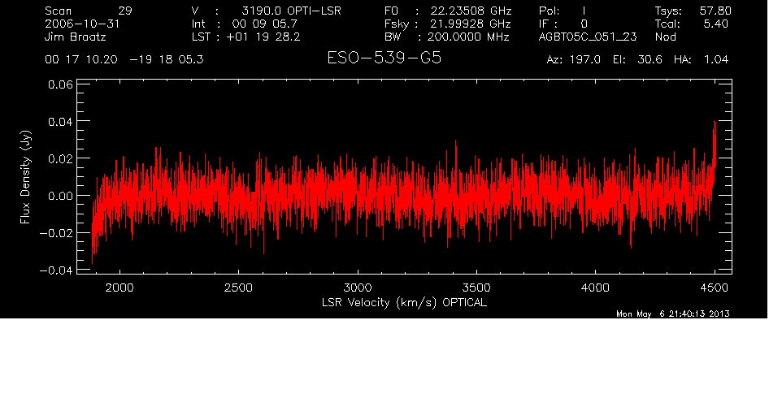782x398 pixels.
Task: Select the 2500 x-axis tick label
Action: 238,288
